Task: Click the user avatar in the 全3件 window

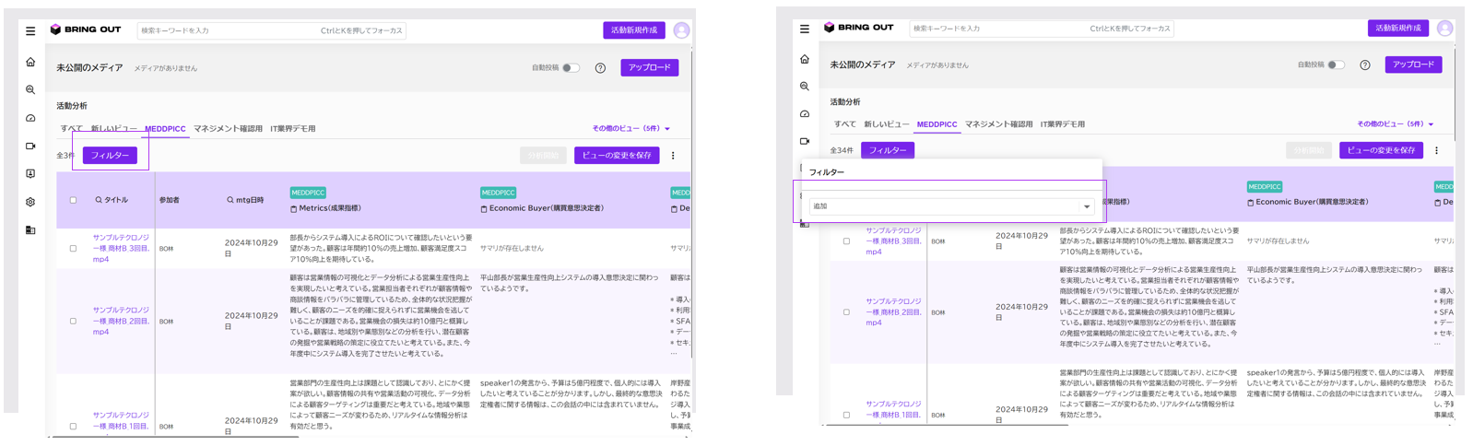Action: click(681, 30)
